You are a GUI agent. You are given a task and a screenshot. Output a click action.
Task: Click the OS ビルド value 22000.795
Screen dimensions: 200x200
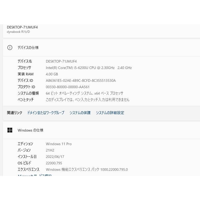pos(54,163)
